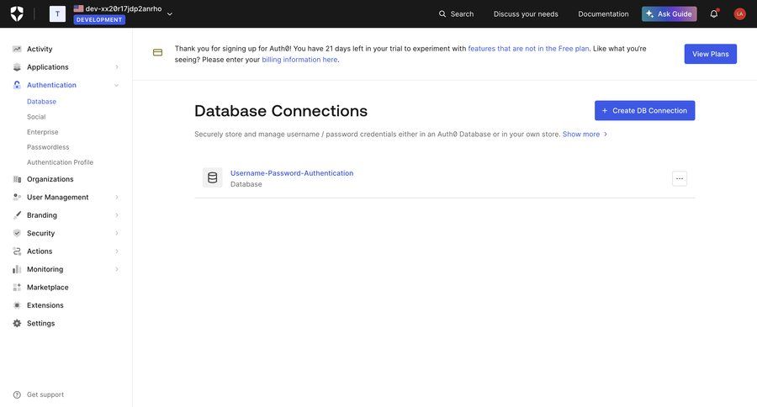The image size is (757, 407).
Task: Go to Social connections
Action: (x=36, y=117)
